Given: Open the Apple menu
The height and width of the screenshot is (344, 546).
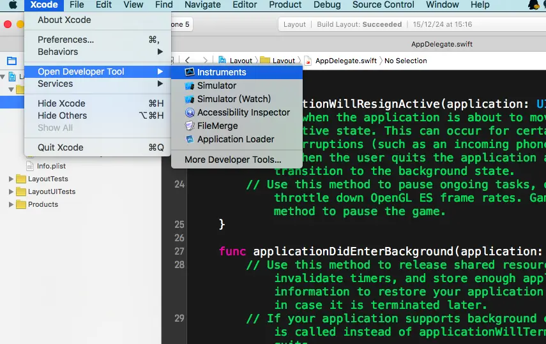Looking at the screenshot, I should 12,5.
